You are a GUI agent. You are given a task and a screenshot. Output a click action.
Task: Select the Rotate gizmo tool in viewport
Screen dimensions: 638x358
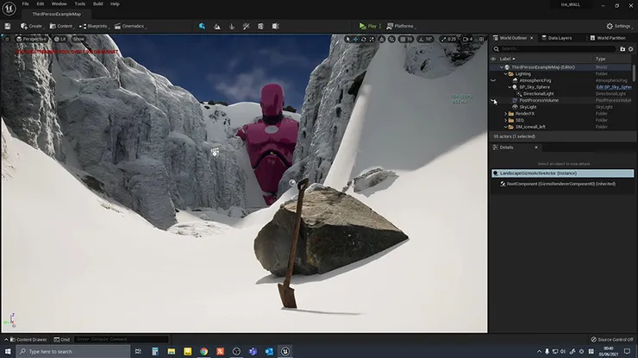363,39
